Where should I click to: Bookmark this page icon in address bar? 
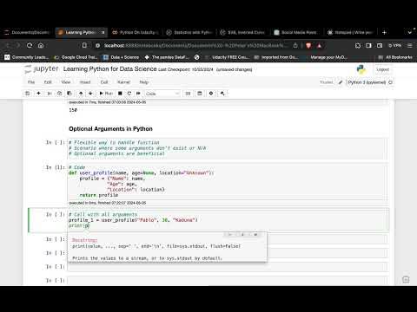pos(84,45)
